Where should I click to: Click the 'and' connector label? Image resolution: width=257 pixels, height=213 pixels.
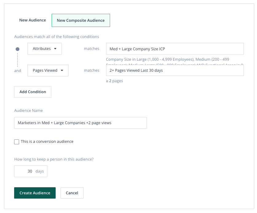(18, 71)
